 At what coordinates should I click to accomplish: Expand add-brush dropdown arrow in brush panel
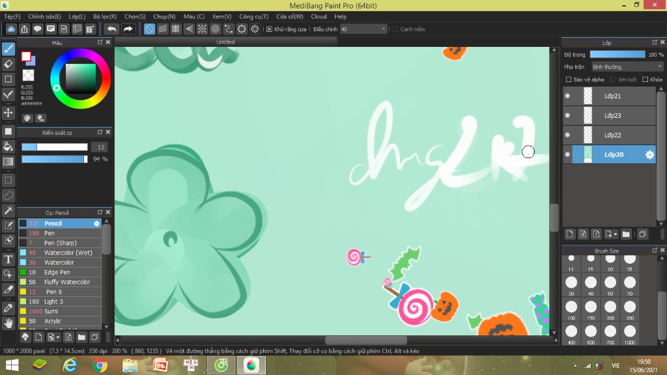58,338
